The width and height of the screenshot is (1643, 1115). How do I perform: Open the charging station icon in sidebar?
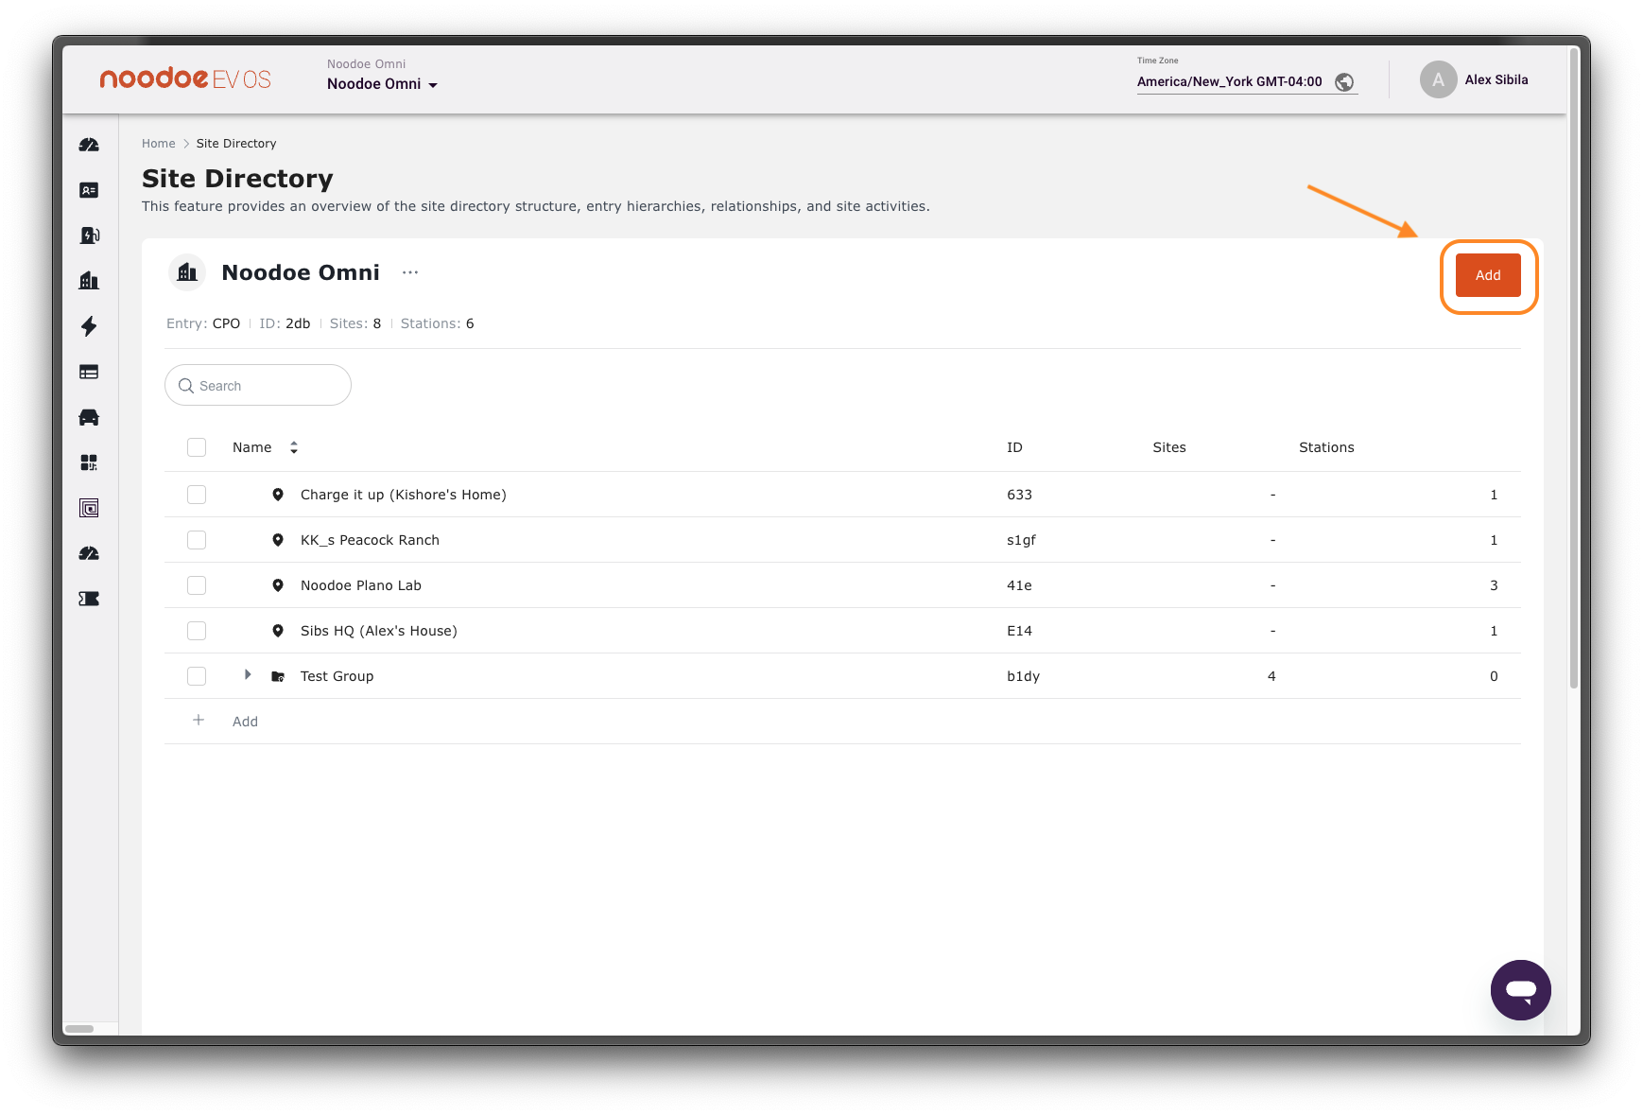tap(89, 235)
